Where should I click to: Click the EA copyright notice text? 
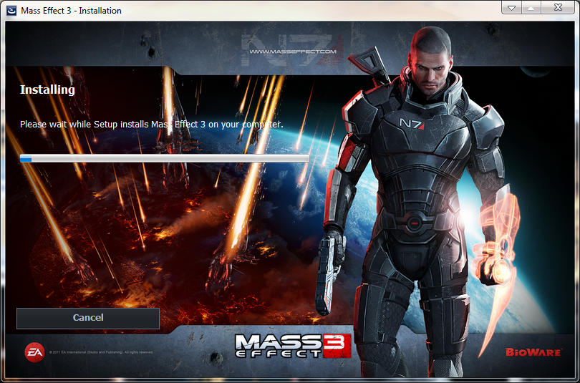tap(101, 352)
